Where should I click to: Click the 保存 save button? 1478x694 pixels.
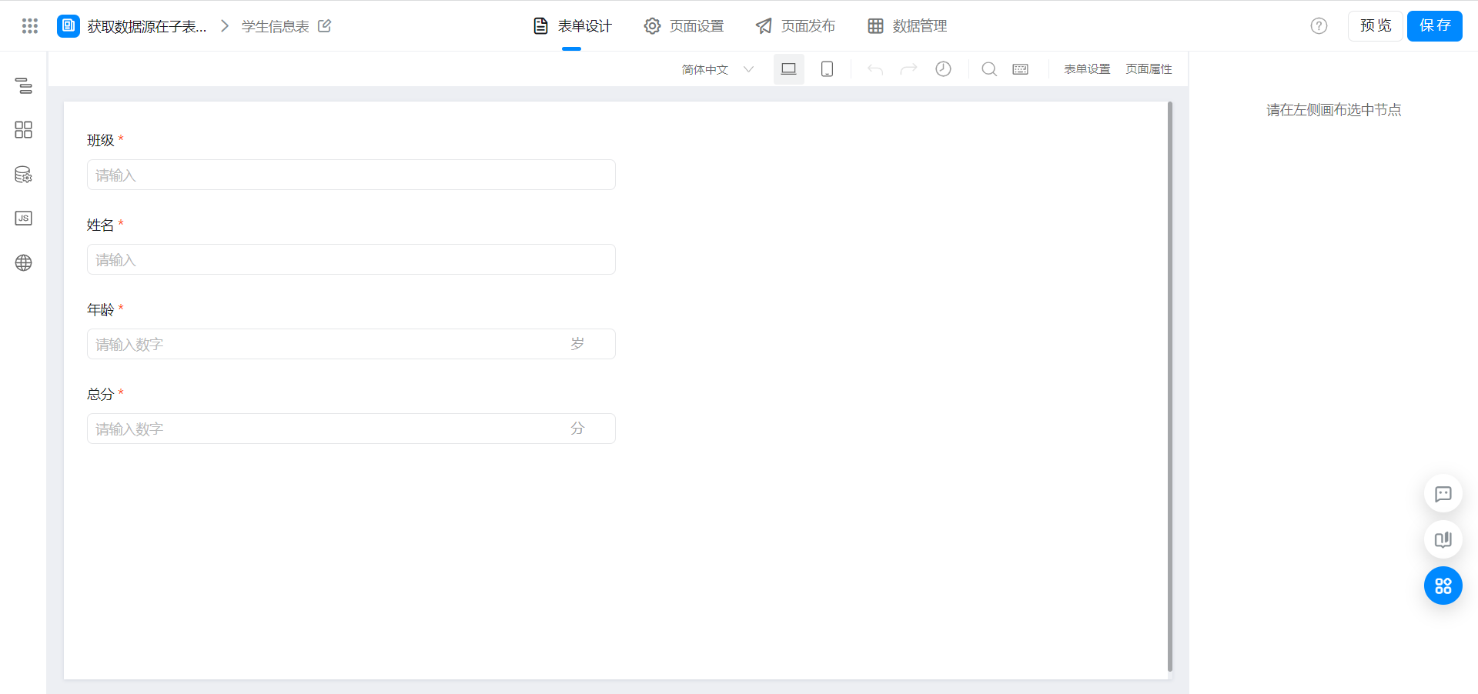click(x=1435, y=26)
